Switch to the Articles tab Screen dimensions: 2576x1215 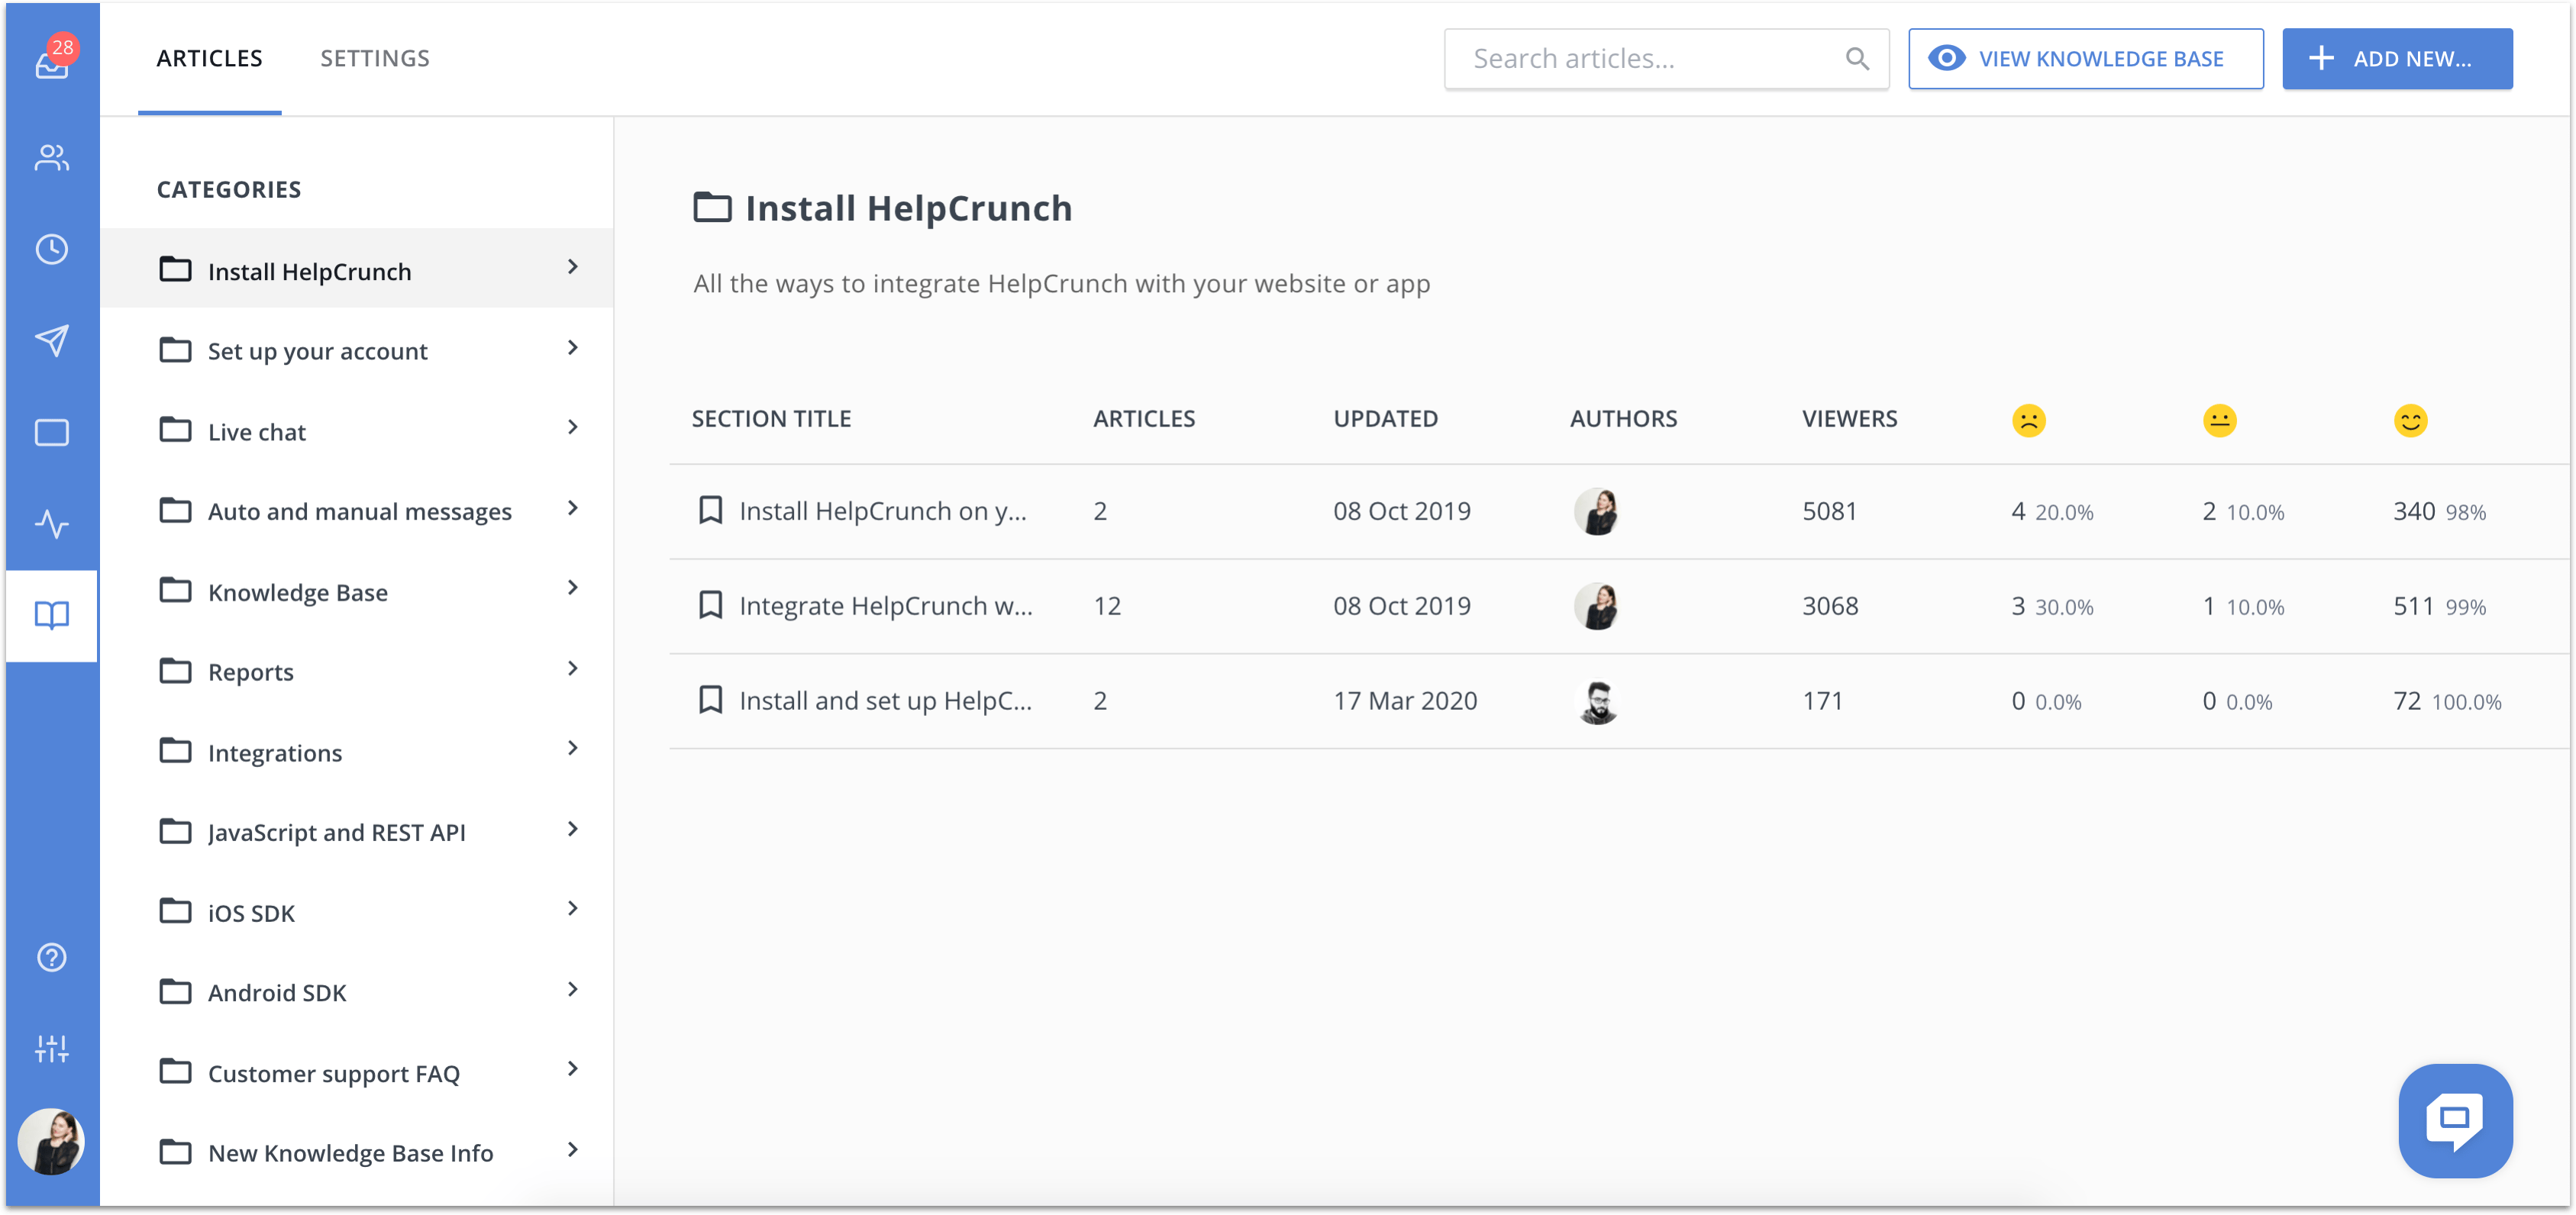pyautogui.click(x=209, y=59)
